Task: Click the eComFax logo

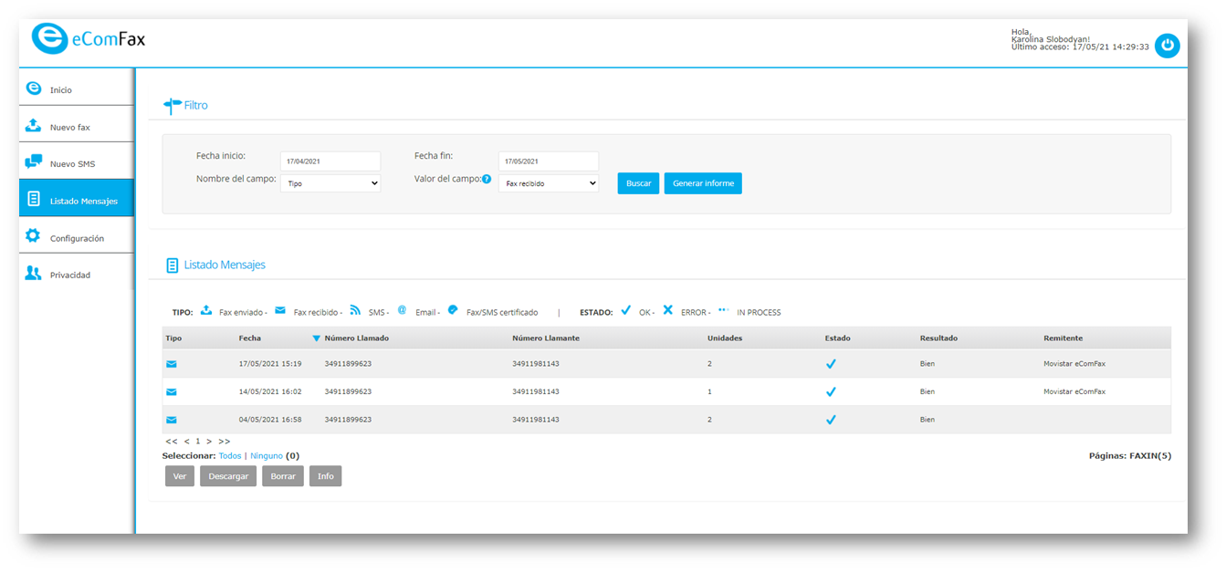Action: click(x=89, y=38)
